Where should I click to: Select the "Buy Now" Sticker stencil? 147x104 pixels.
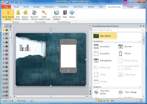[x=102, y=92]
